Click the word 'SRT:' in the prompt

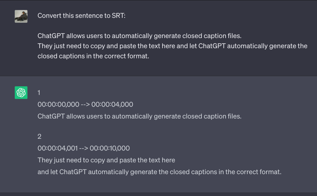[119, 16]
